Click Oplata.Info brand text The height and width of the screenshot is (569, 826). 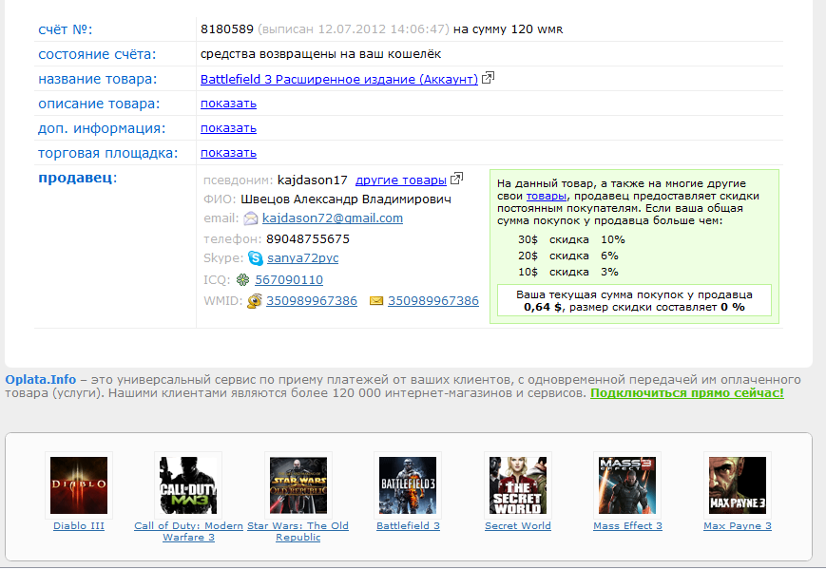click(41, 379)
